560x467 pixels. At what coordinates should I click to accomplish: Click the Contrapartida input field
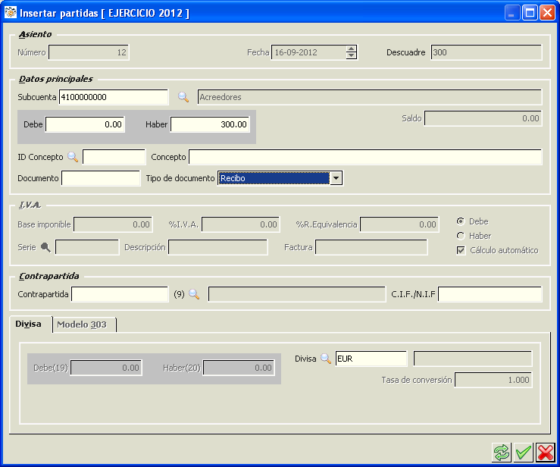[120, 294]
